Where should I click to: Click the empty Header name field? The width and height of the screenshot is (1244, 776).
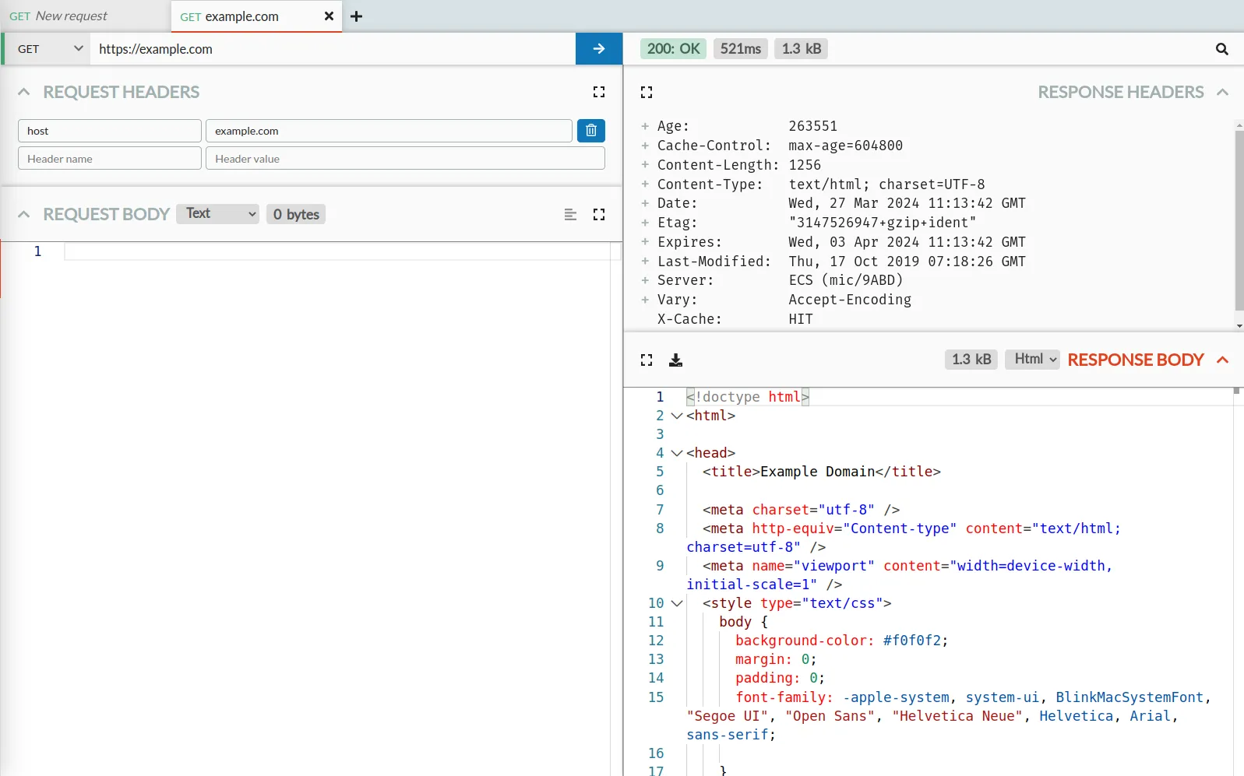point(110,158)
